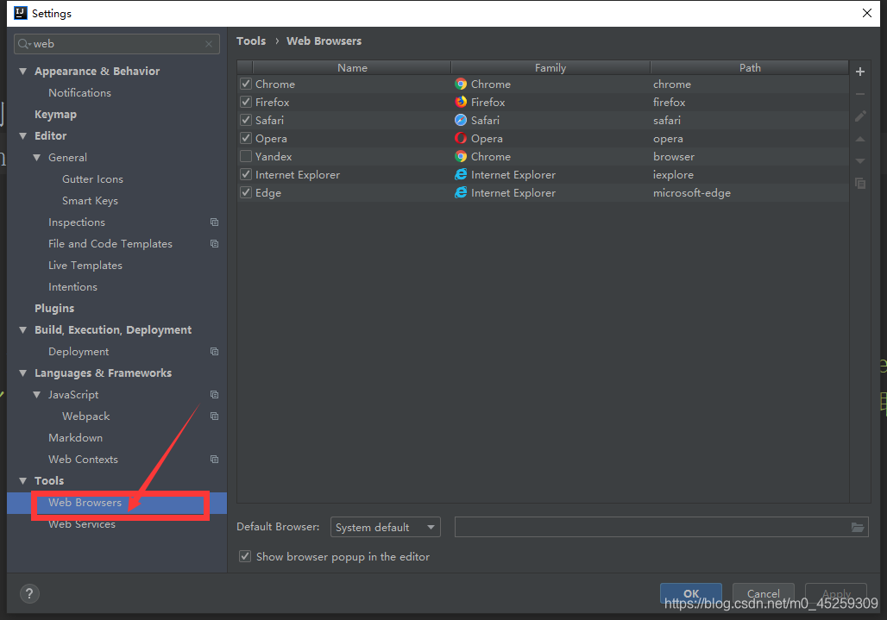Open the Default Browser dropdown
Screen dimensions: 887x620
point(385,528)
